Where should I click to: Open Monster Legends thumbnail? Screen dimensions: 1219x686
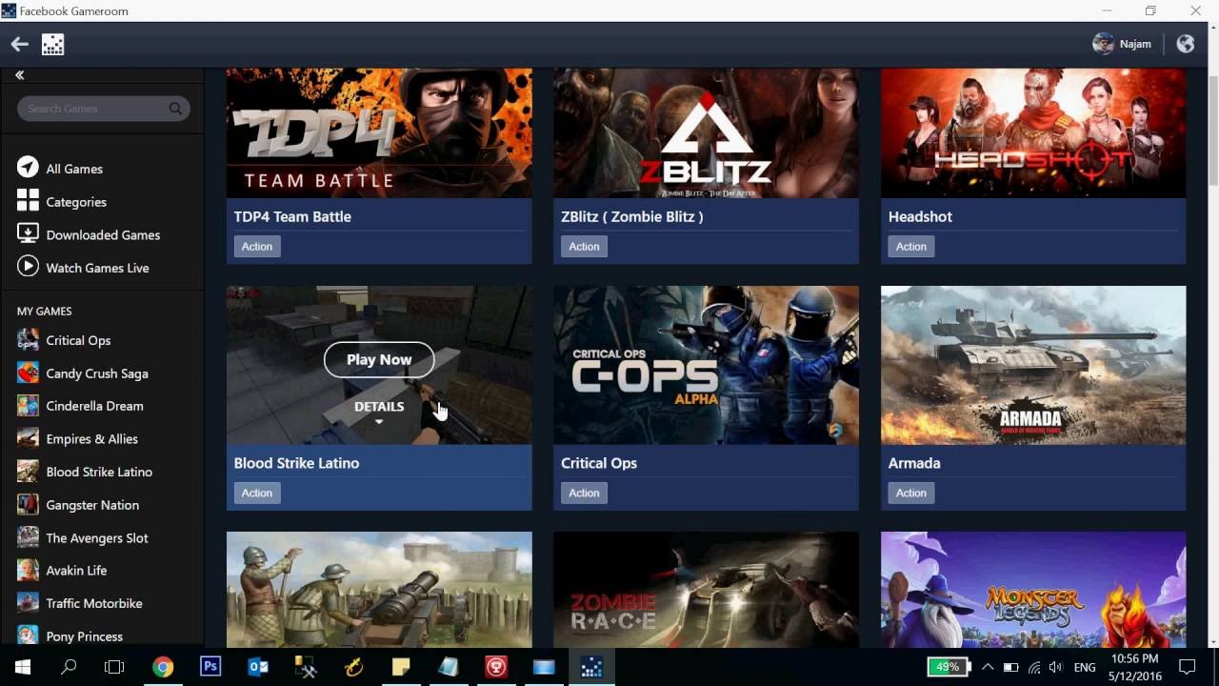[1033, 590]
